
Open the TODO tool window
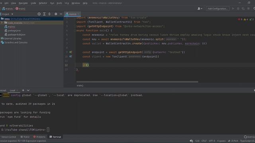[25, 137]
